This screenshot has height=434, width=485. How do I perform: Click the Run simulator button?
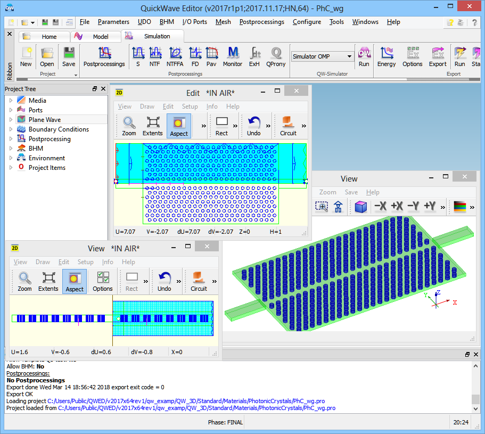[364, 56]
